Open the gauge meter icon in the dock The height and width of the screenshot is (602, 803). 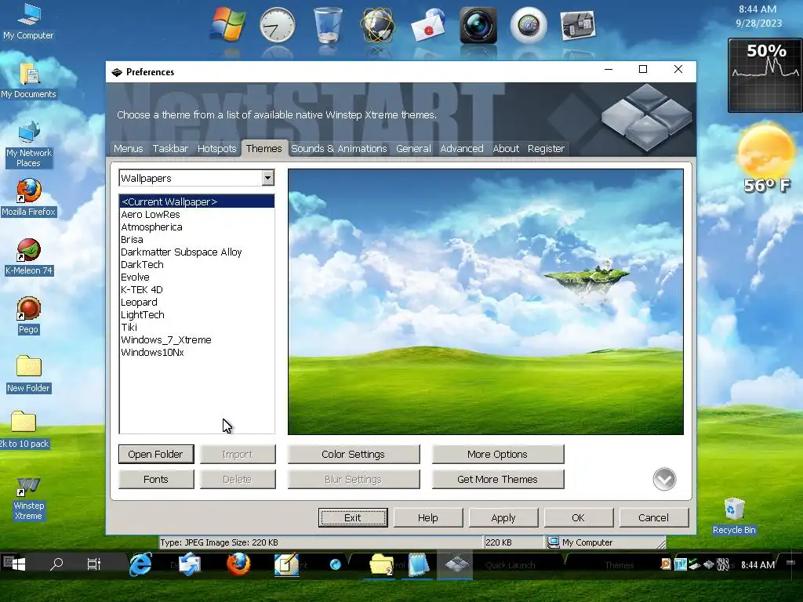(x=529, y=25)
